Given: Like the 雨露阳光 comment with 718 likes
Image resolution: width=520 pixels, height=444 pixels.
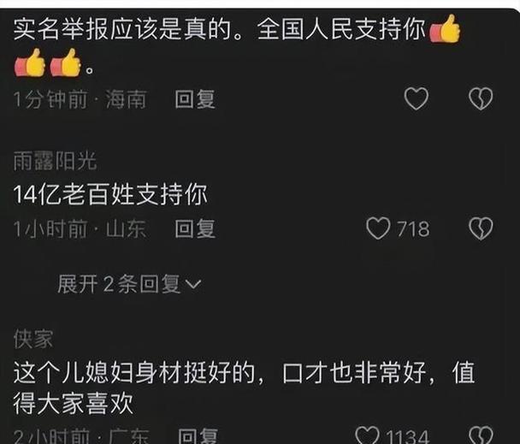Looking at the screenshot, I should 378,228.
